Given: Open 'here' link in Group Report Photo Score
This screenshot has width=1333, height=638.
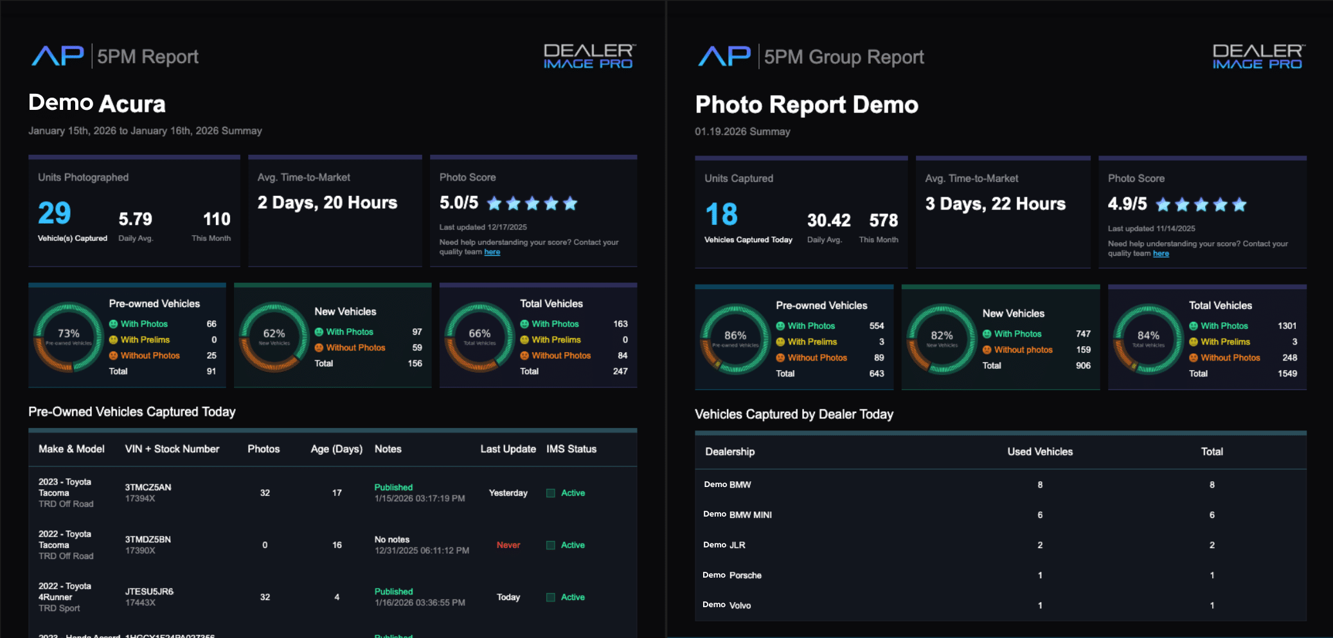Looking at the screenshot, I should coord(1160,254).
